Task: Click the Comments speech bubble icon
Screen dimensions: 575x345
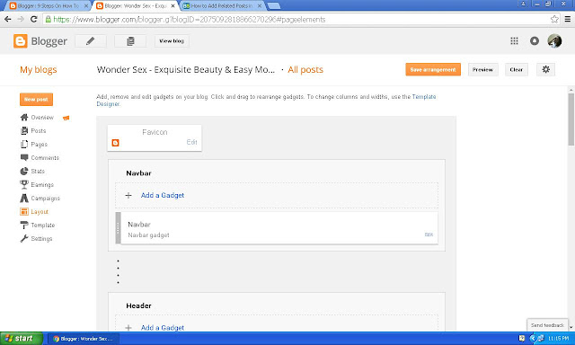Action: point(24,157)
